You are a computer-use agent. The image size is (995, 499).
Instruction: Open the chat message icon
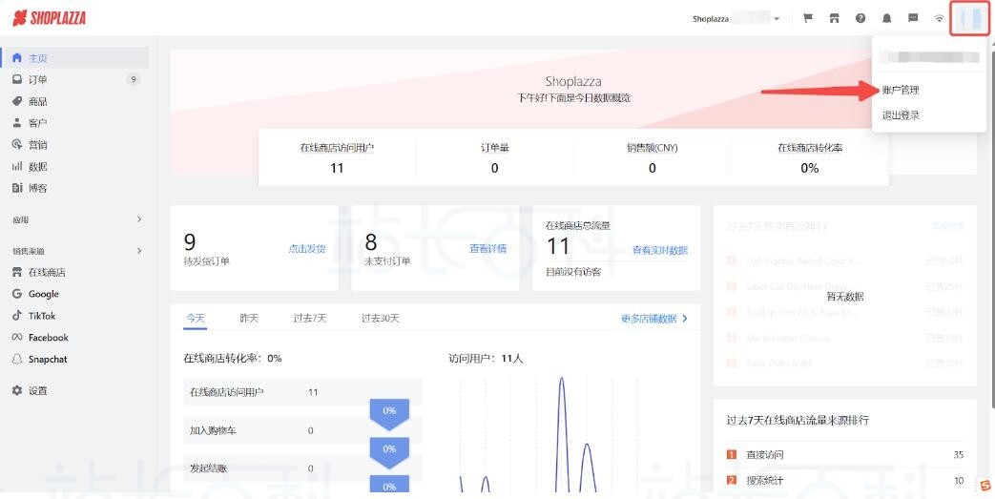pyautogui.click(x=913, y=18)
